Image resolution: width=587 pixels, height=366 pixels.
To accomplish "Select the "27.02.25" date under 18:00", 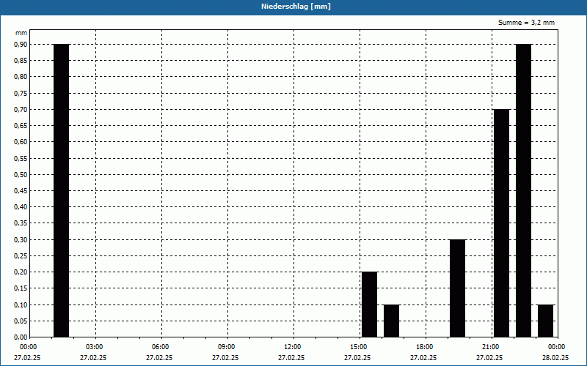I will (x=423, y=358).
